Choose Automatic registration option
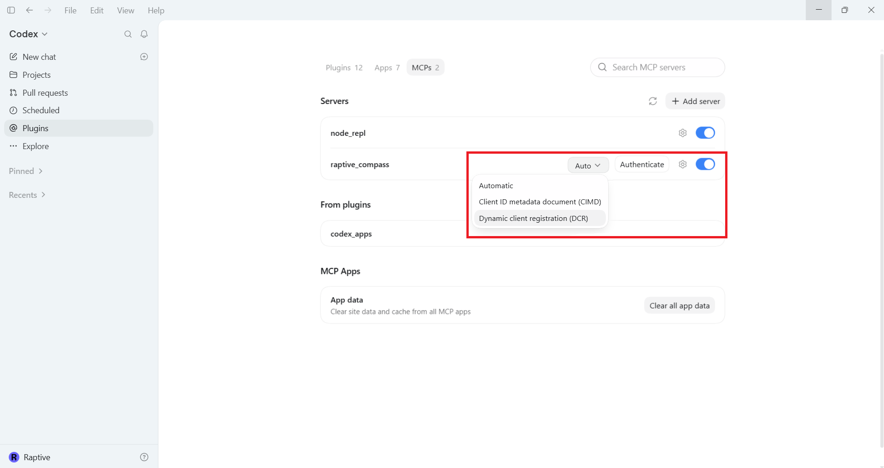This screenshot has width=884, height=468. click(x=540, y=185)
